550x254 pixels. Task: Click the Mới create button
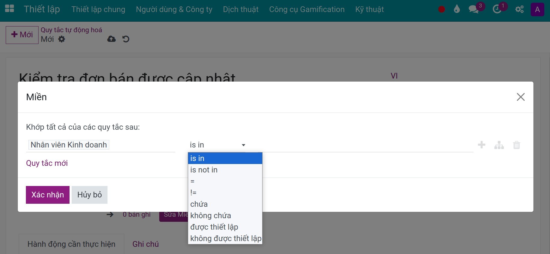[22, 35]
